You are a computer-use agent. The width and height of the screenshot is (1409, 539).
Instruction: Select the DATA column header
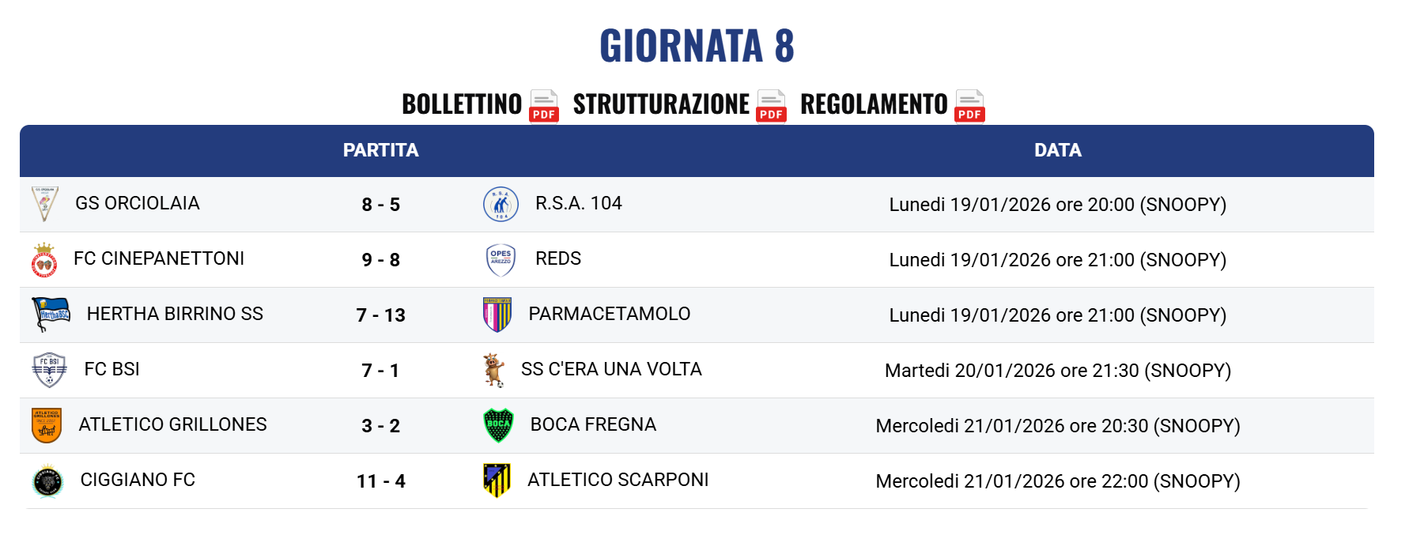pyautogui.click(x=1058, y=150)
